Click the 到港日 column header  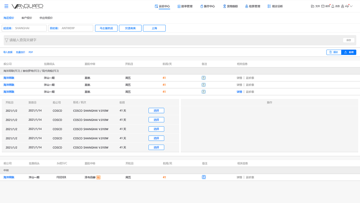pos(32,102)
